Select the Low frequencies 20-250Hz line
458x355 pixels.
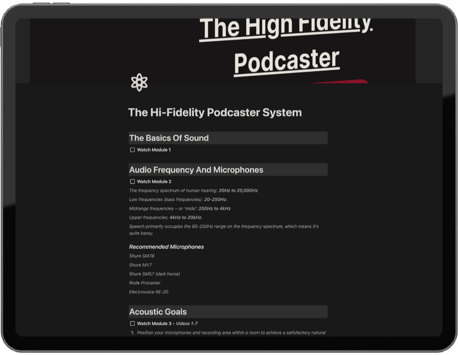[x=178, y=200]
